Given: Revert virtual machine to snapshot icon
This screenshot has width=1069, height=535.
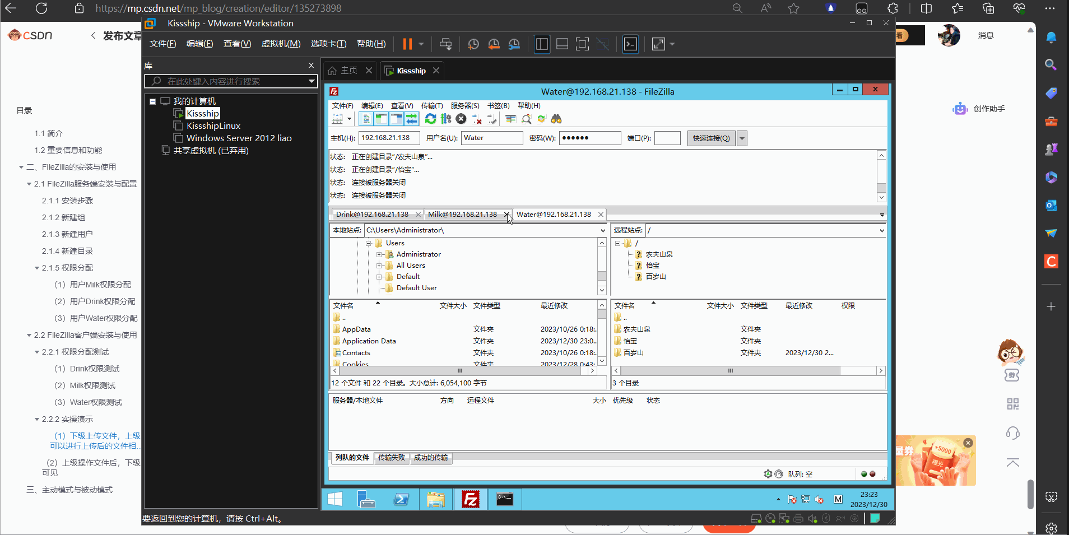Looking at the screenshot, I should coord(494,44).
